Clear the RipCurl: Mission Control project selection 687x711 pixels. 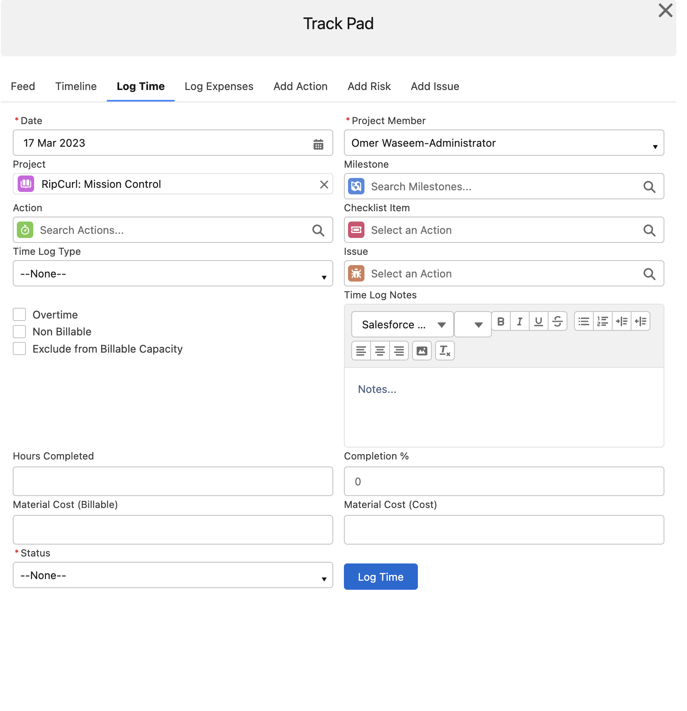pyautogui.click(x=324, y=185)
